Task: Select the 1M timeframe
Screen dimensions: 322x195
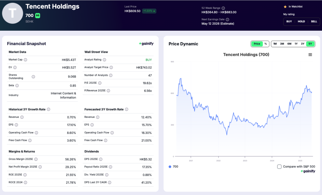Action: click(x=275, y=44)
